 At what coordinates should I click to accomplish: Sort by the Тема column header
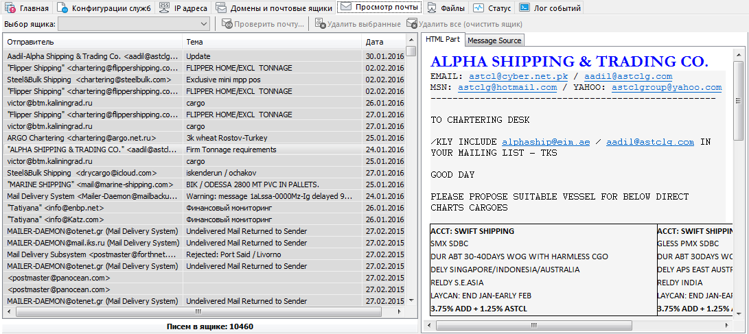click(x=272, y=42)
